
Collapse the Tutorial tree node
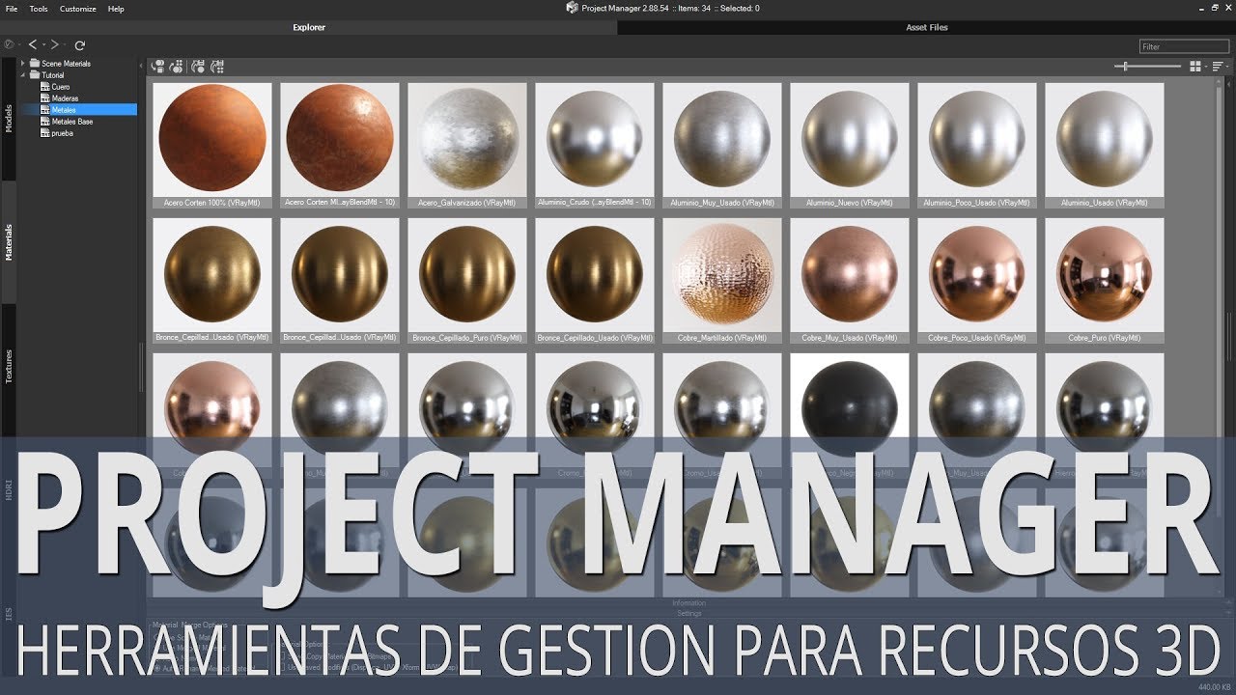[x=22, y=75]
